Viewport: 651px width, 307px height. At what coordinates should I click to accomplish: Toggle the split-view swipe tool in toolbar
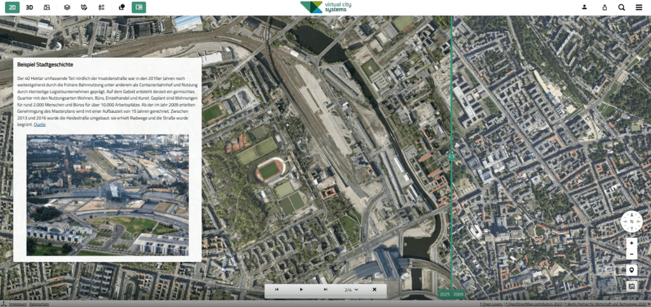point(139,8)
